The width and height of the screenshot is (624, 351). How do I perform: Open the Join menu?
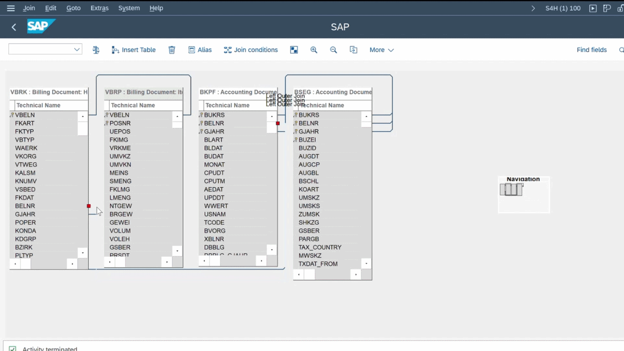click(x=29, y=8)
